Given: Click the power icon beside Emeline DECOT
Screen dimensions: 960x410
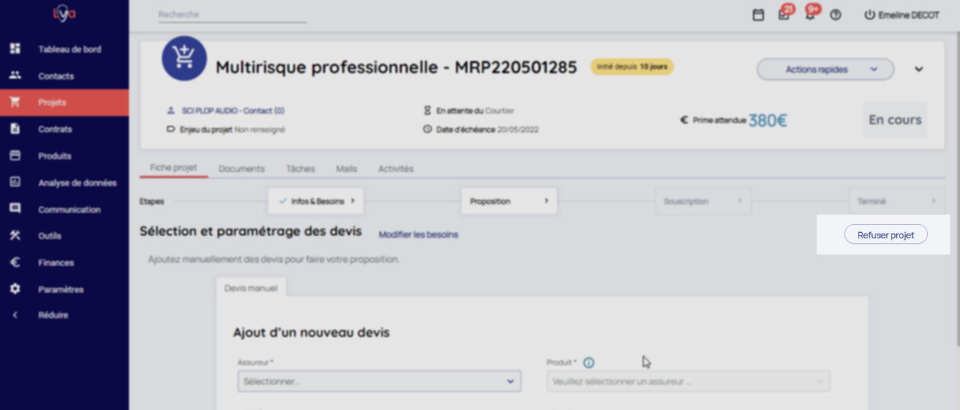Looking at the screenshot, I should click(869, 15).
